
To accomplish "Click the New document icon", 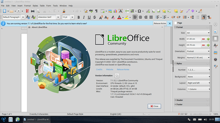I will click(x=4, y=11).
